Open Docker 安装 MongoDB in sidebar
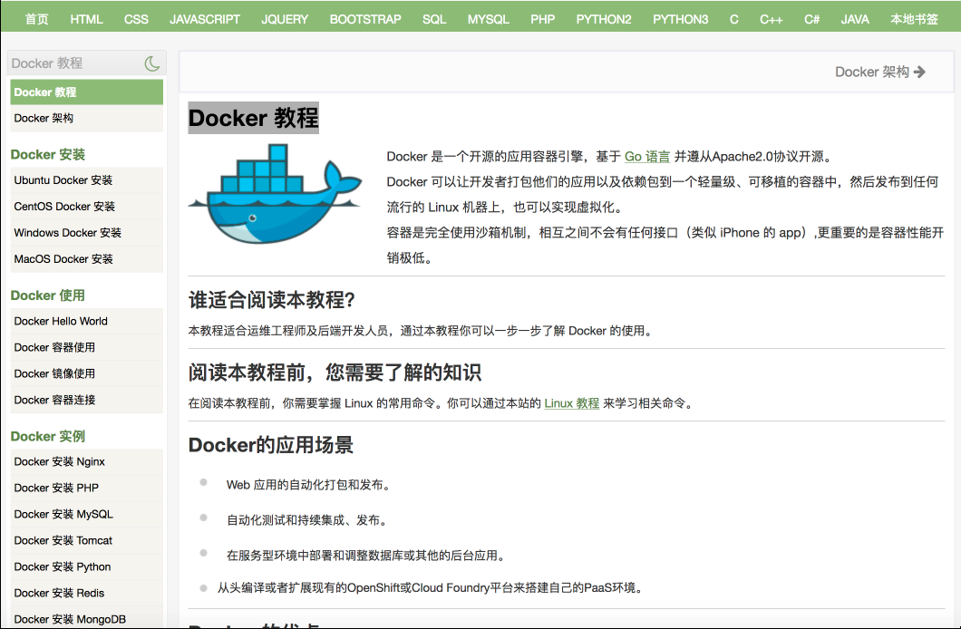The height and width of the screenshot is (629, 961). (x=86, y=617)
